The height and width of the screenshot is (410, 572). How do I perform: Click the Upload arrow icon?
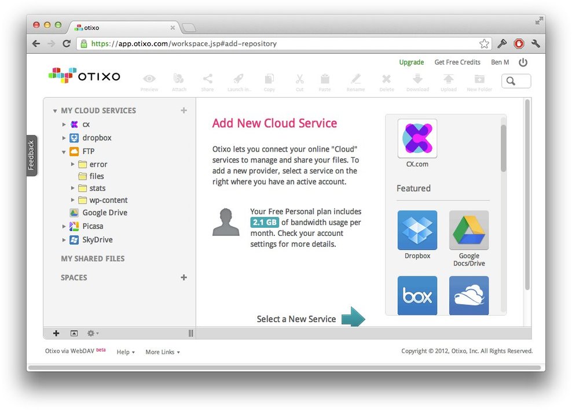(448, 78)
